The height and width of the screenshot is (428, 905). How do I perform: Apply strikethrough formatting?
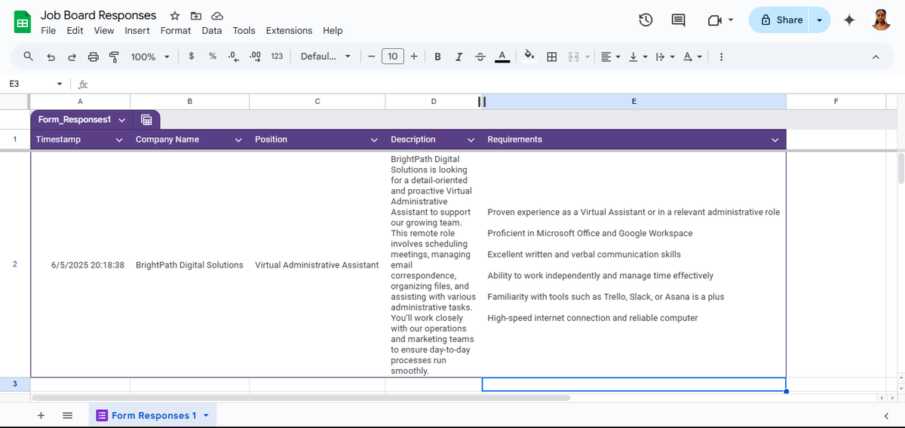(x=480, y=57)
